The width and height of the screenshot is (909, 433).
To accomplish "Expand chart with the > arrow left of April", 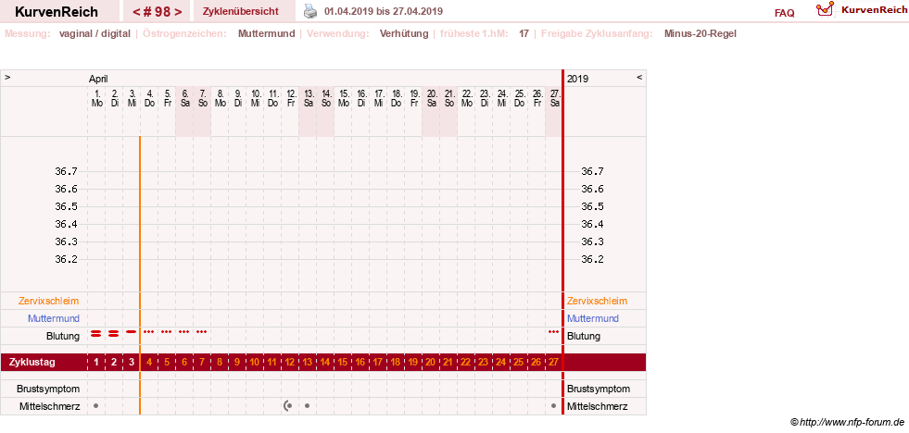I will pos(7,77).
